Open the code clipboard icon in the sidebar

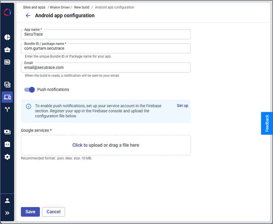7,144
